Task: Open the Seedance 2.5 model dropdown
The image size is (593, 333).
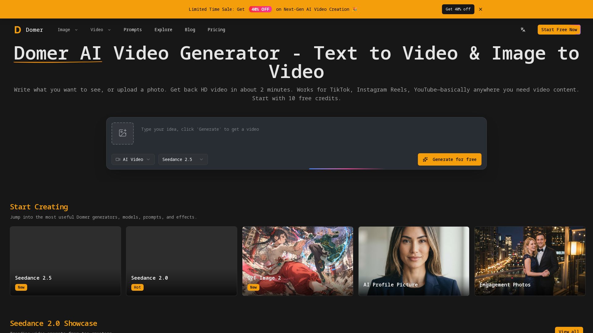Action: pos(183,159)
